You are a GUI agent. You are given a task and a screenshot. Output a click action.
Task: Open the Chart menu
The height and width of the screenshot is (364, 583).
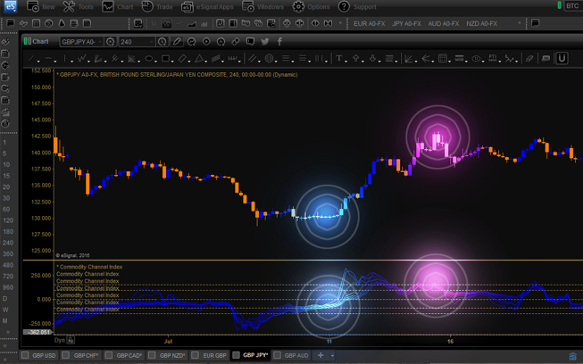coord(118,6)
